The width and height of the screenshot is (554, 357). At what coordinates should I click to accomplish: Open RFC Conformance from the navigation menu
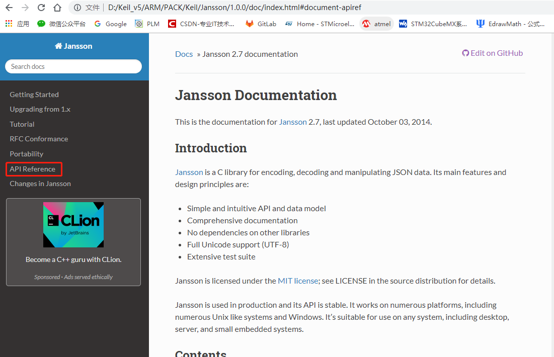tap(39, 139)
